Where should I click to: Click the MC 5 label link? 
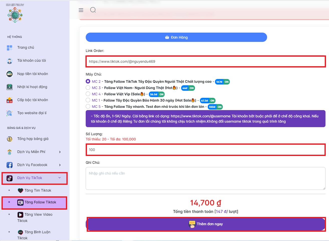coord(96,107)
